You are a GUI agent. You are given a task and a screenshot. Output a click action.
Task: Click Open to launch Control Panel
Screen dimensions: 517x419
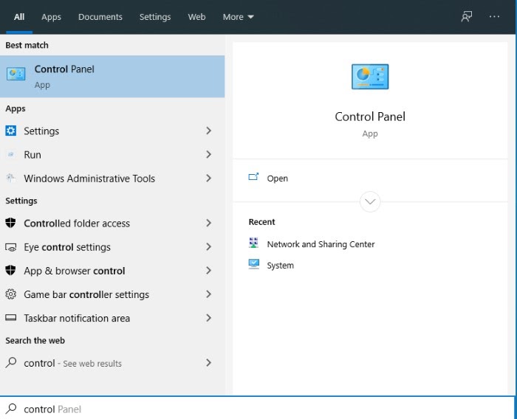point(277,179)
